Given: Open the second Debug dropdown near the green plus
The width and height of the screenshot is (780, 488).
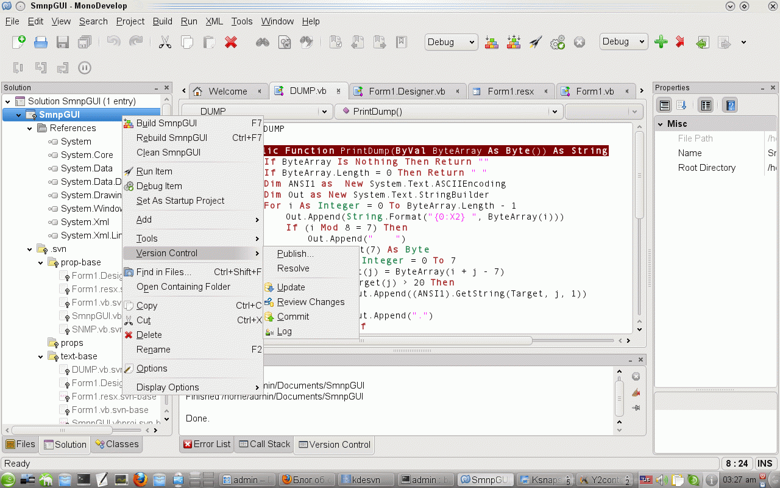Looking at the screenshot, I should [623, 41].
